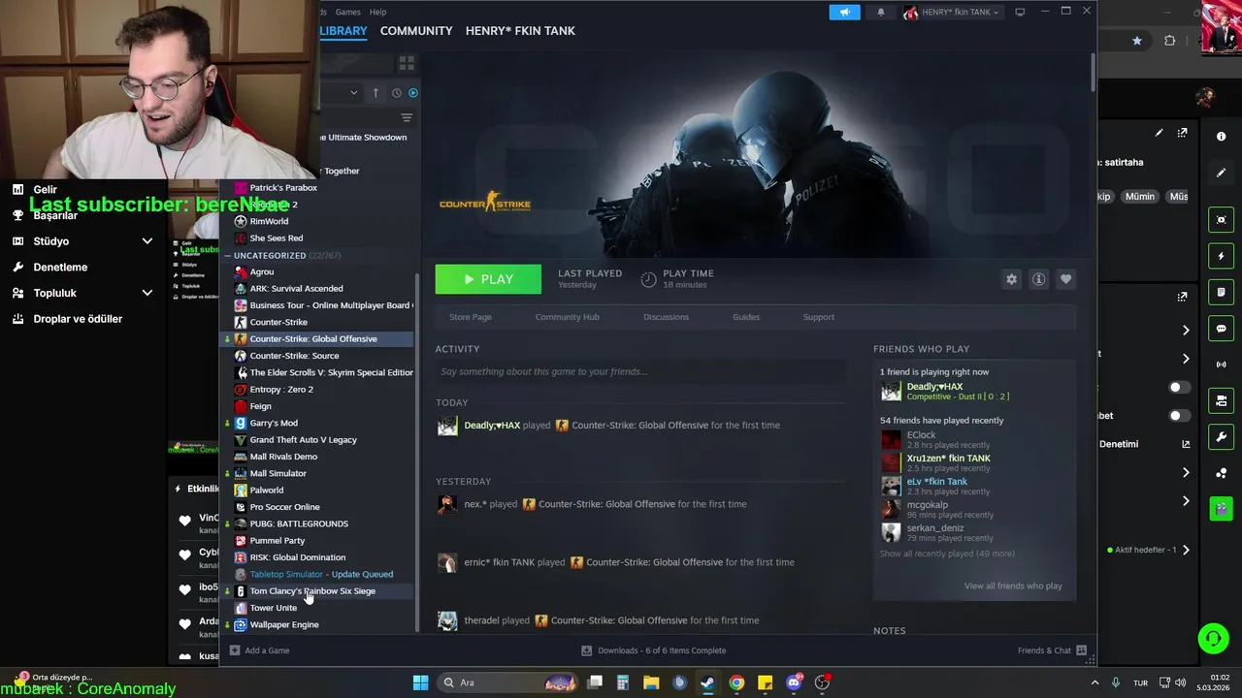Open the chat bubble icon in Twitch sidebar
1242x698 pixels.
(1221, 329)
